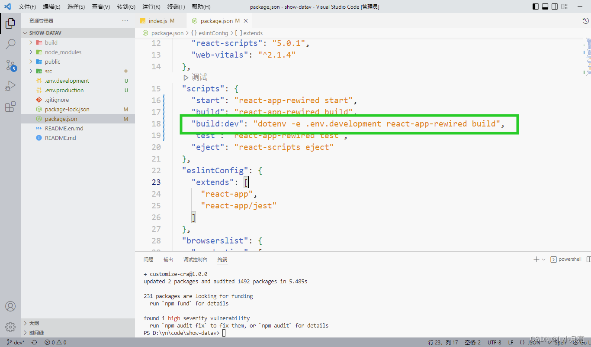Viewport: 591px width, 347px height.
Task: Close the package.json editor tab
Action: 246,21
